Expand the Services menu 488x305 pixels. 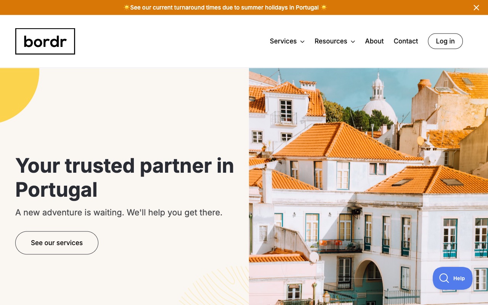[x=287, y=41]
